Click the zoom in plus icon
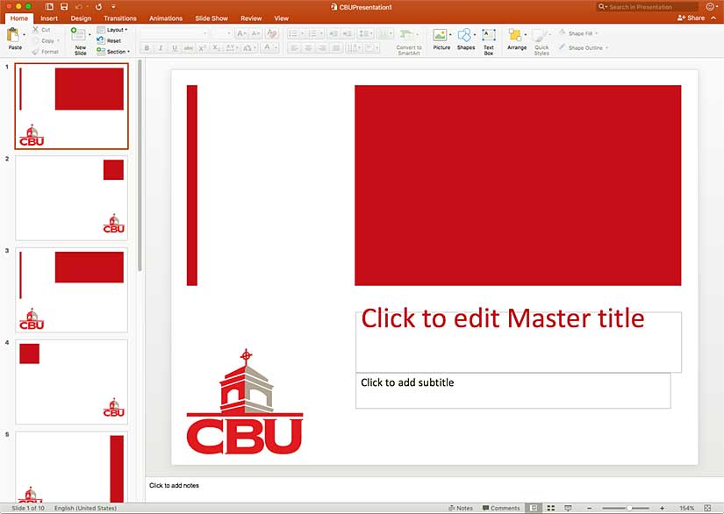The width and height of the screenshot is (724, 514). (662, 508)
